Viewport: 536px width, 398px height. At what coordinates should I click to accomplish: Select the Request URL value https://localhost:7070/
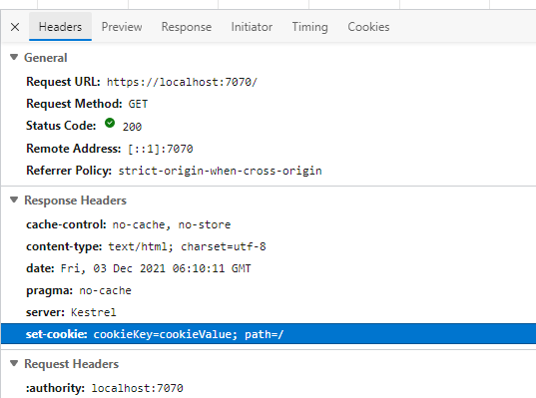click(x=182, y=82)
